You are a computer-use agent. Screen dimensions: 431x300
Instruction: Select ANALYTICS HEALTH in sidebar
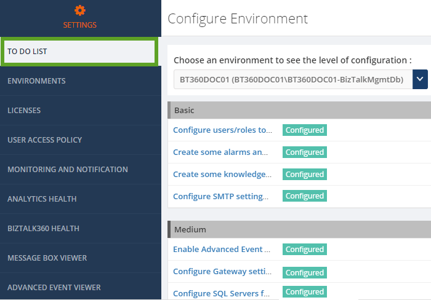point(81,199)
